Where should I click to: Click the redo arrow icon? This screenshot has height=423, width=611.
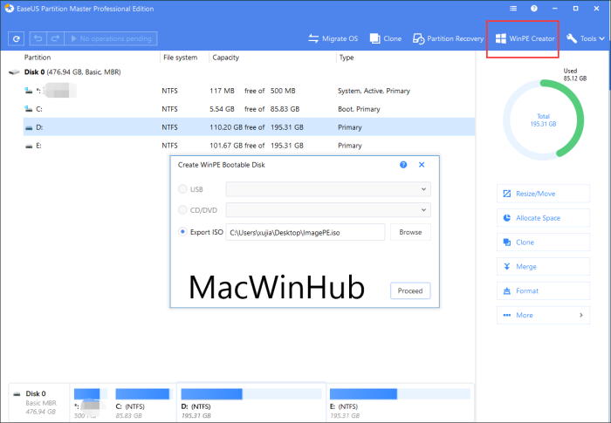[x=55, y=38]
